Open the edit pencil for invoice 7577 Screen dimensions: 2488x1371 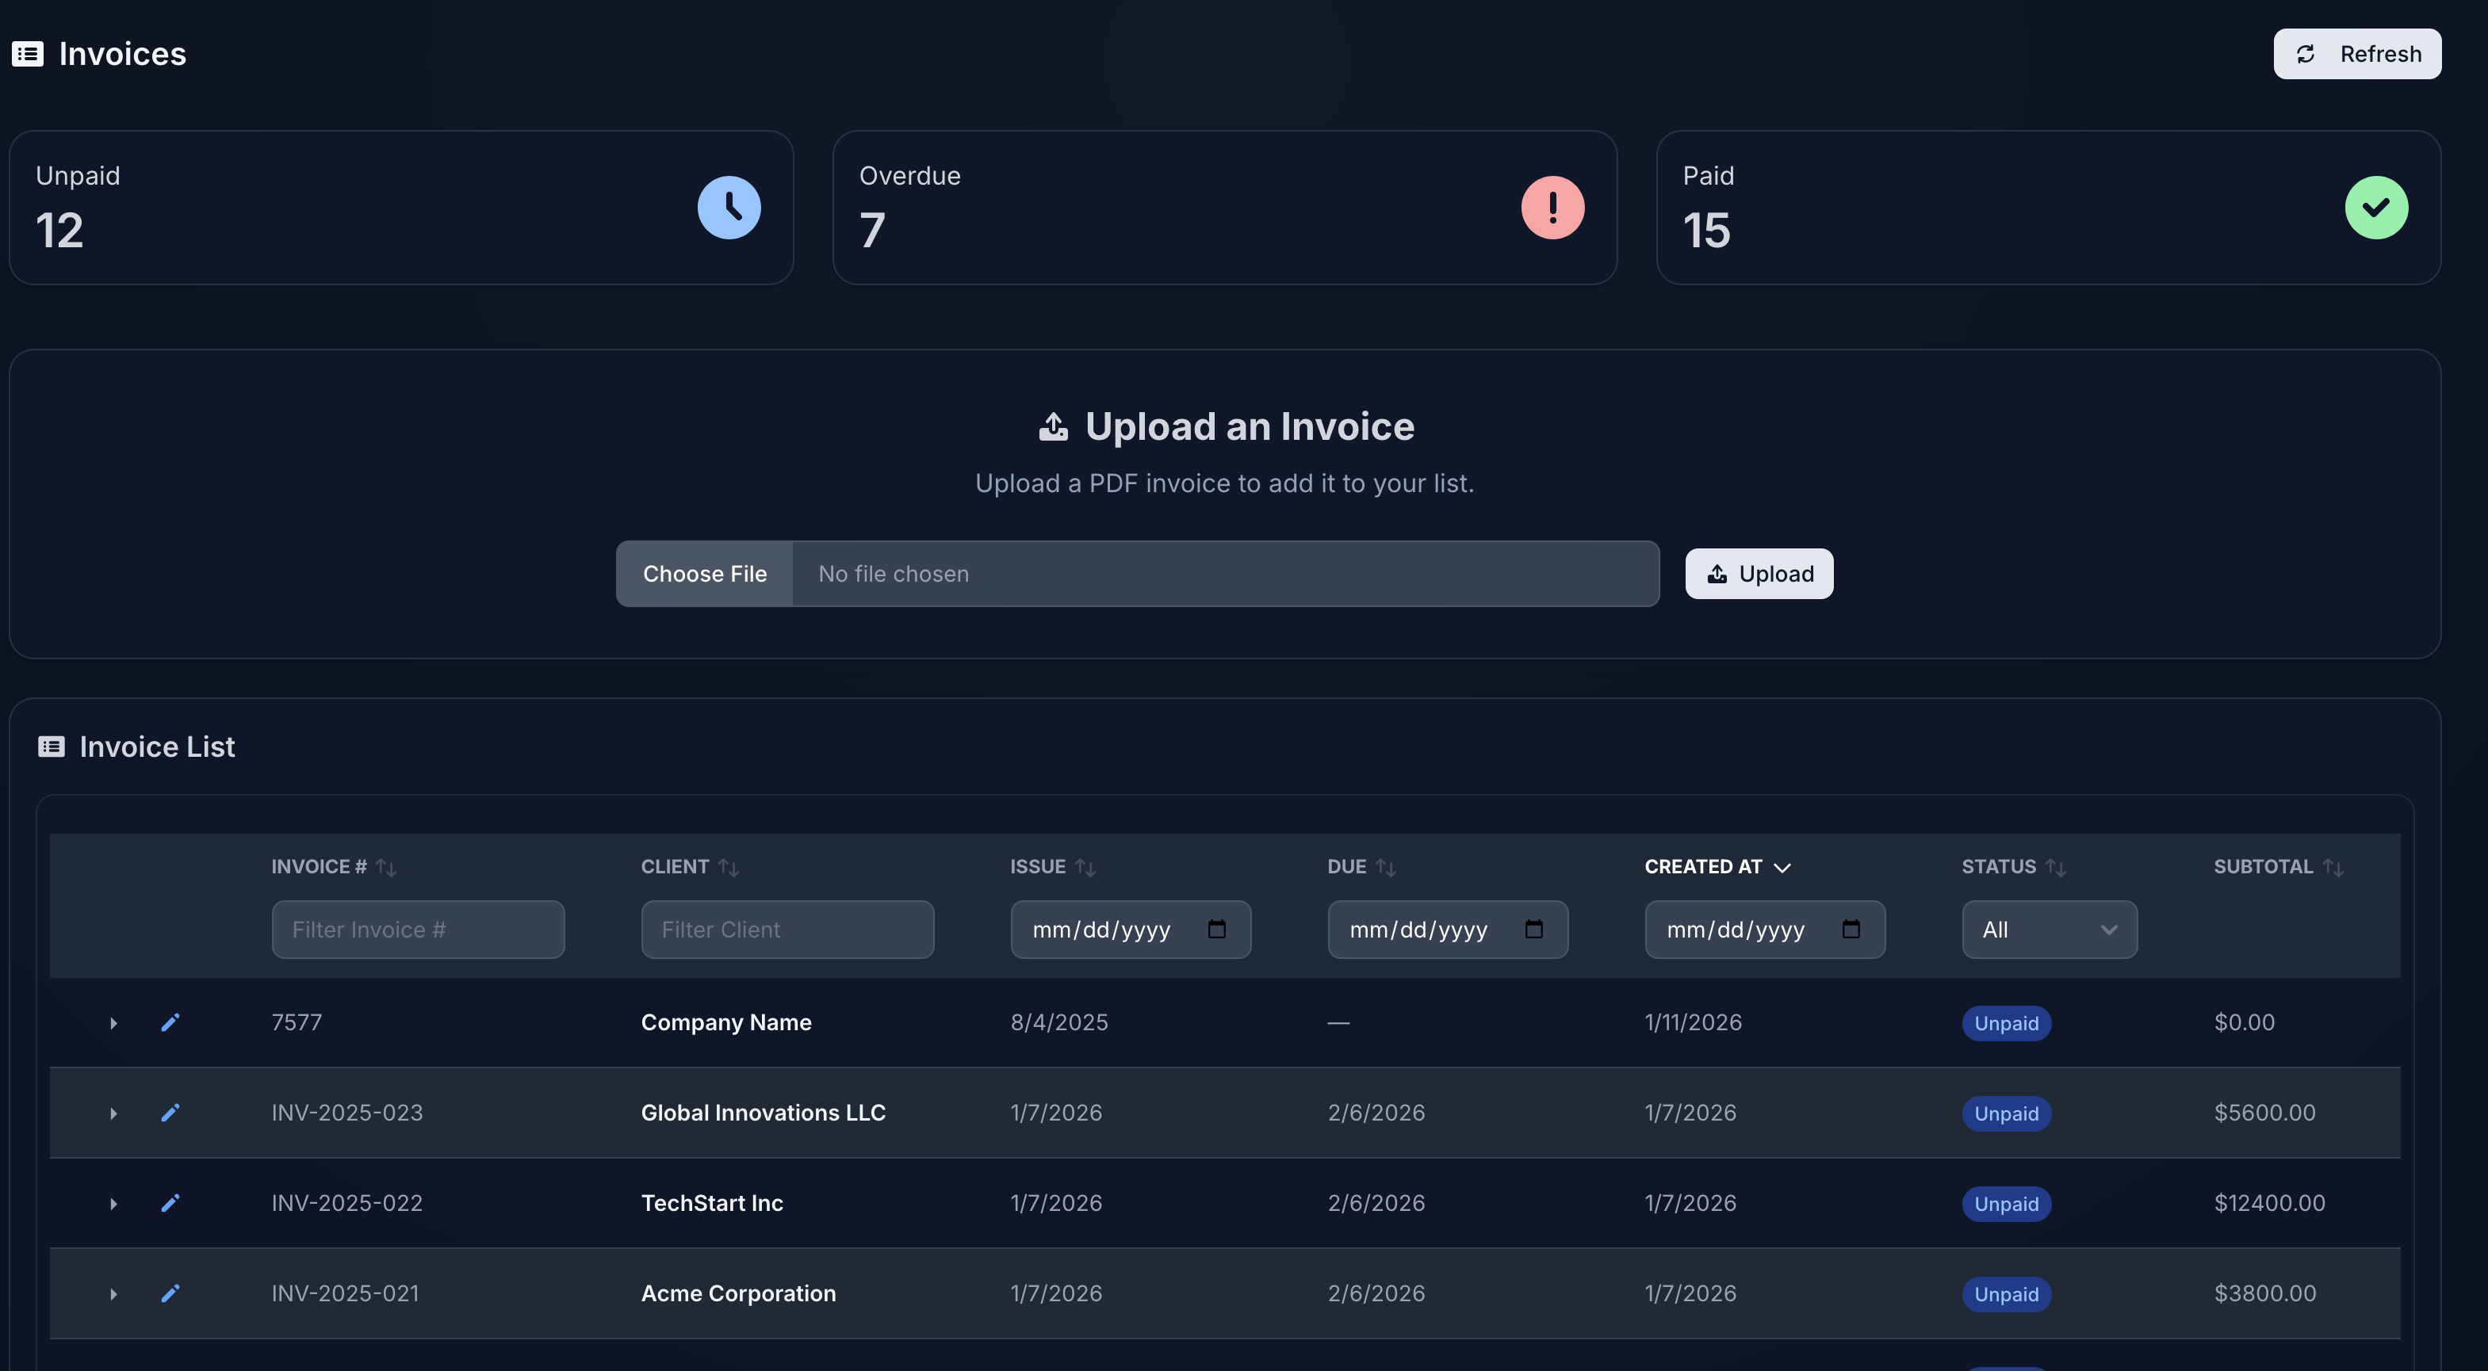point(170,1022)
